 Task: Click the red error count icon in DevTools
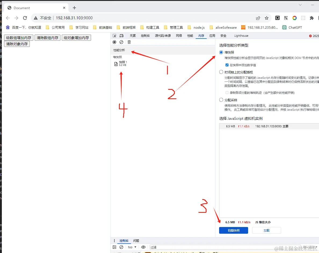(x=310, y=36)
